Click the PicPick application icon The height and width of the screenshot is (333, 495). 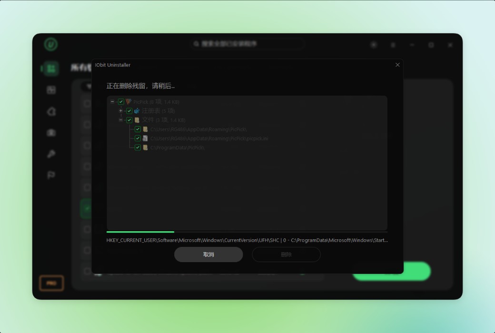[x=129, y=102]
